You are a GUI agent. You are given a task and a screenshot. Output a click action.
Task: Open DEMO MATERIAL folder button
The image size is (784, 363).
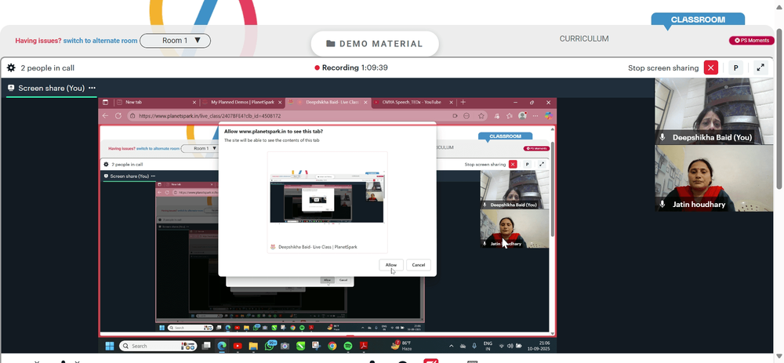[x=375, y=43]
